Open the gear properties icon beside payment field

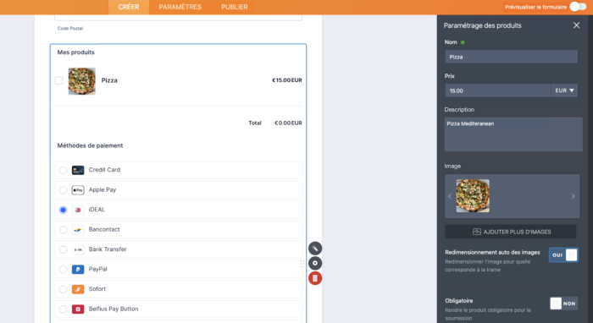click(x=315, y=263)
